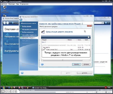This screenshot has height=94, width=113.
Task: Click the Acronis True Imag... taskbar button
Action: pyautogui.click(x=40, y=88)
